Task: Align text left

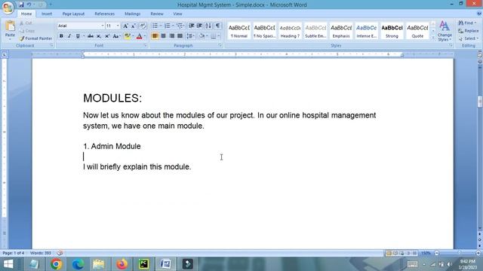Action: click(x=155, y=36)
